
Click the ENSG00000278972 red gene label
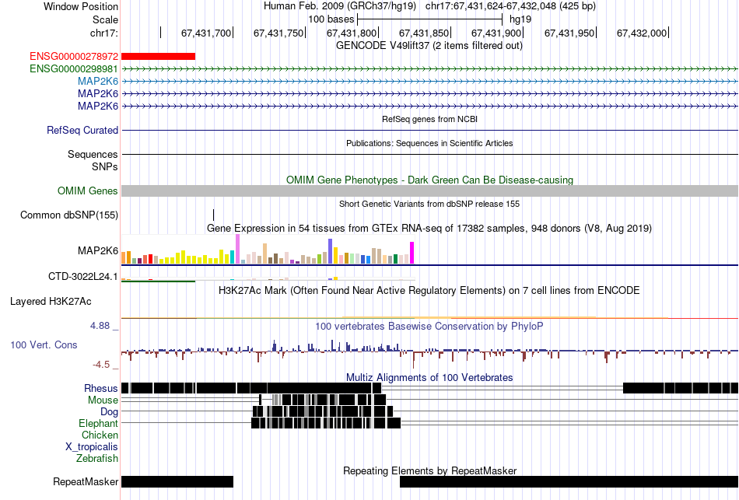click(x=74, y=57)
